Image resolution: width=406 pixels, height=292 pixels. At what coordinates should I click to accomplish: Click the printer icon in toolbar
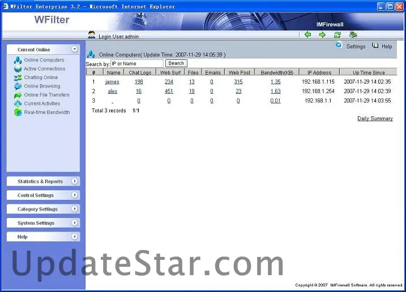coord(353,34)
